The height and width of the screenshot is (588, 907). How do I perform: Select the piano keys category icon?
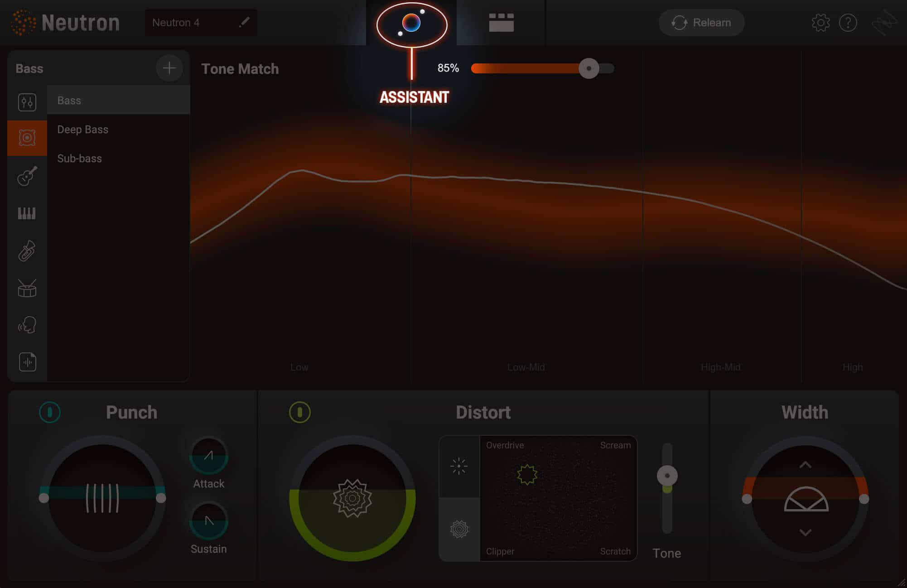(27, 213)
